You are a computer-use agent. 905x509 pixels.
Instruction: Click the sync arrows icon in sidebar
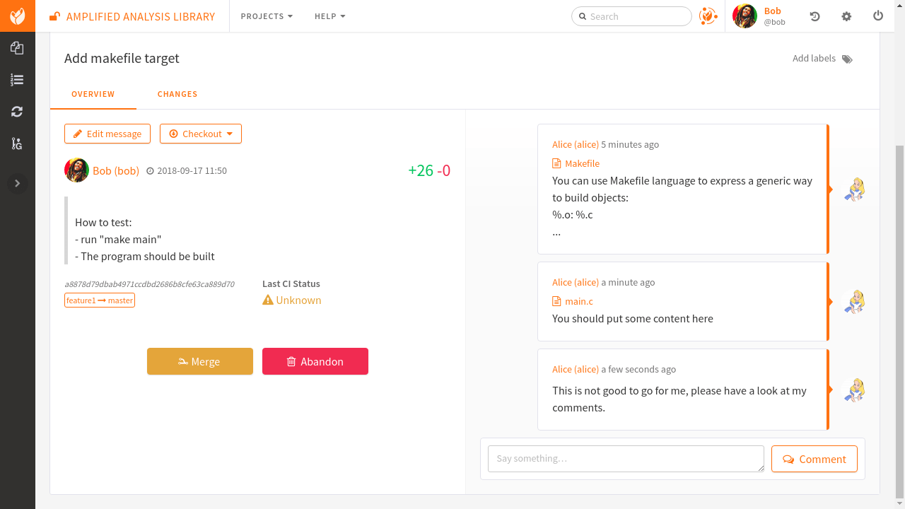pyautogui.click(x=17, y=112)
